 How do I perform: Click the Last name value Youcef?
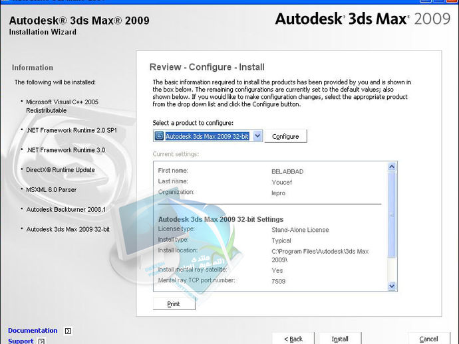(x=281, y=183)
